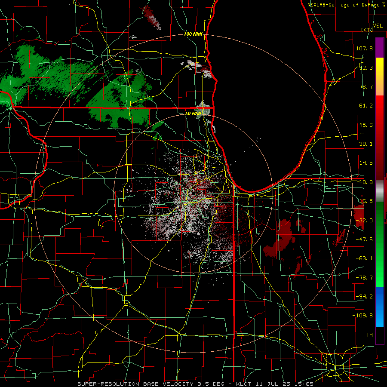387x387 pixels.
Task: Click the purple segment of the color bar
Action: point(380,48)
